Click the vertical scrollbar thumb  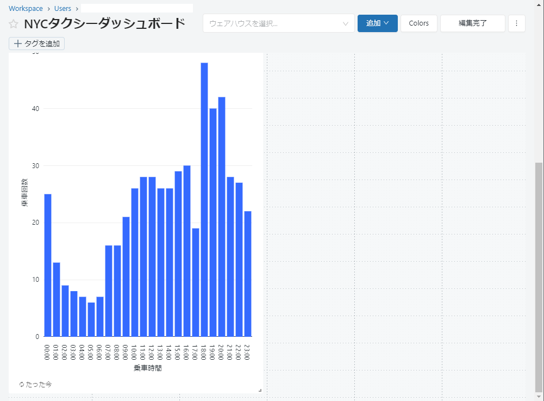(539, 276)
